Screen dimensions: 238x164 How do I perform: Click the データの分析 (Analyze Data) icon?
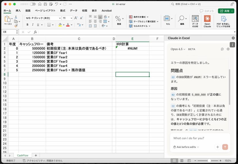(x=195, y=21)
